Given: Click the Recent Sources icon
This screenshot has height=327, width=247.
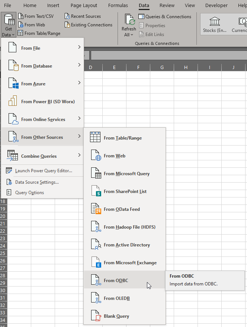Looking at the screenshot, I should [67, 16].
